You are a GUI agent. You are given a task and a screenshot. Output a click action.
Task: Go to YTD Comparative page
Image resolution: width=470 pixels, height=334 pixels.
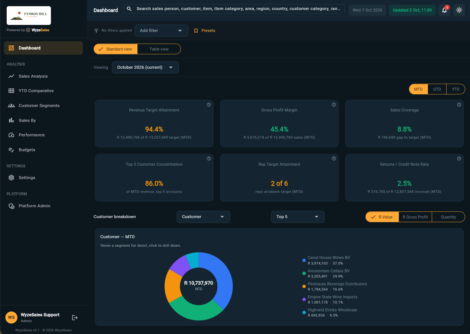point(43,91)
